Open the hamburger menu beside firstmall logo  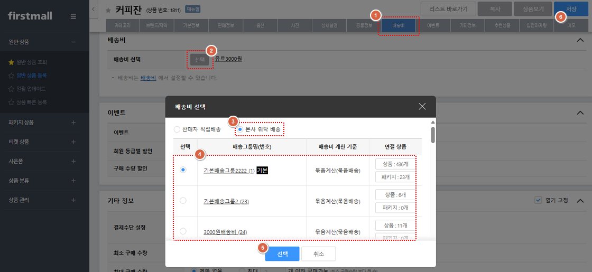pyautogui.click(x=73, y=16)
